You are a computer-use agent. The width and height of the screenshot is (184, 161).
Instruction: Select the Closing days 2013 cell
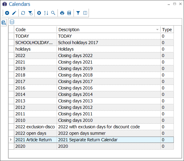click(109, 101)
